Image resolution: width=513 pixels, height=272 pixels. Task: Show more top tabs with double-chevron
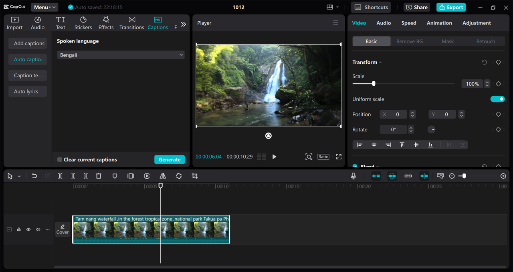pos(183,24)
